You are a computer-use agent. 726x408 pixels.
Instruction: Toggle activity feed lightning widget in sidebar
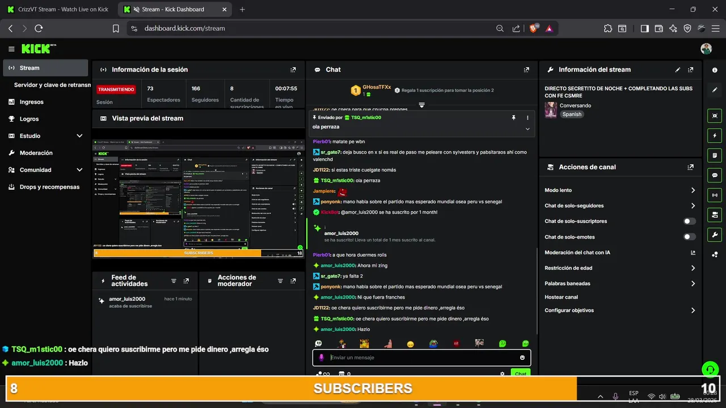point(715,135)
